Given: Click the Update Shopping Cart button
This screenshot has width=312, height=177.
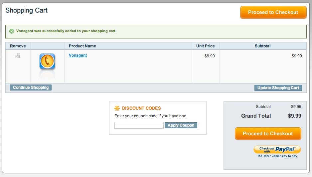Looking at the screenshot, I should pyautogui.click(x=278, y=88).
